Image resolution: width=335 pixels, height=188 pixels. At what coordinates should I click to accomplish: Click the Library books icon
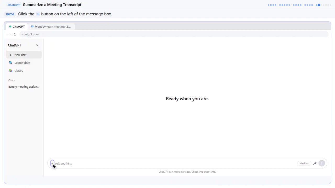(x=10, y=70)
